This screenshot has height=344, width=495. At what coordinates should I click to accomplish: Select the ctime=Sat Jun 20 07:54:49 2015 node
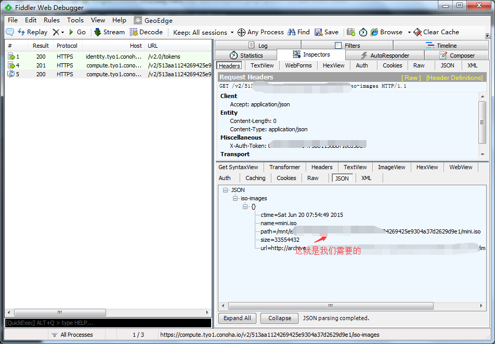coord(302,215)
